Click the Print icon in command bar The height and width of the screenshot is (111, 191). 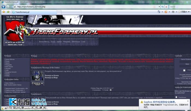point(173,12)
